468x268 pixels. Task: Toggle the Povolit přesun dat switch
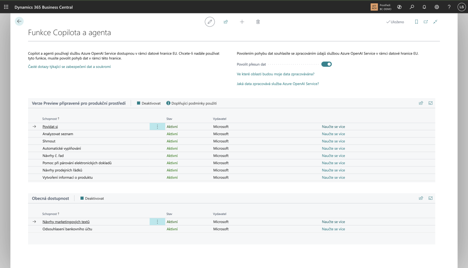click(x=326, y=64)
